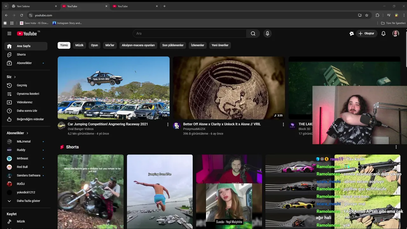
Task: Select the Aksiyon-macera oyunları chip
Action: 138,45
